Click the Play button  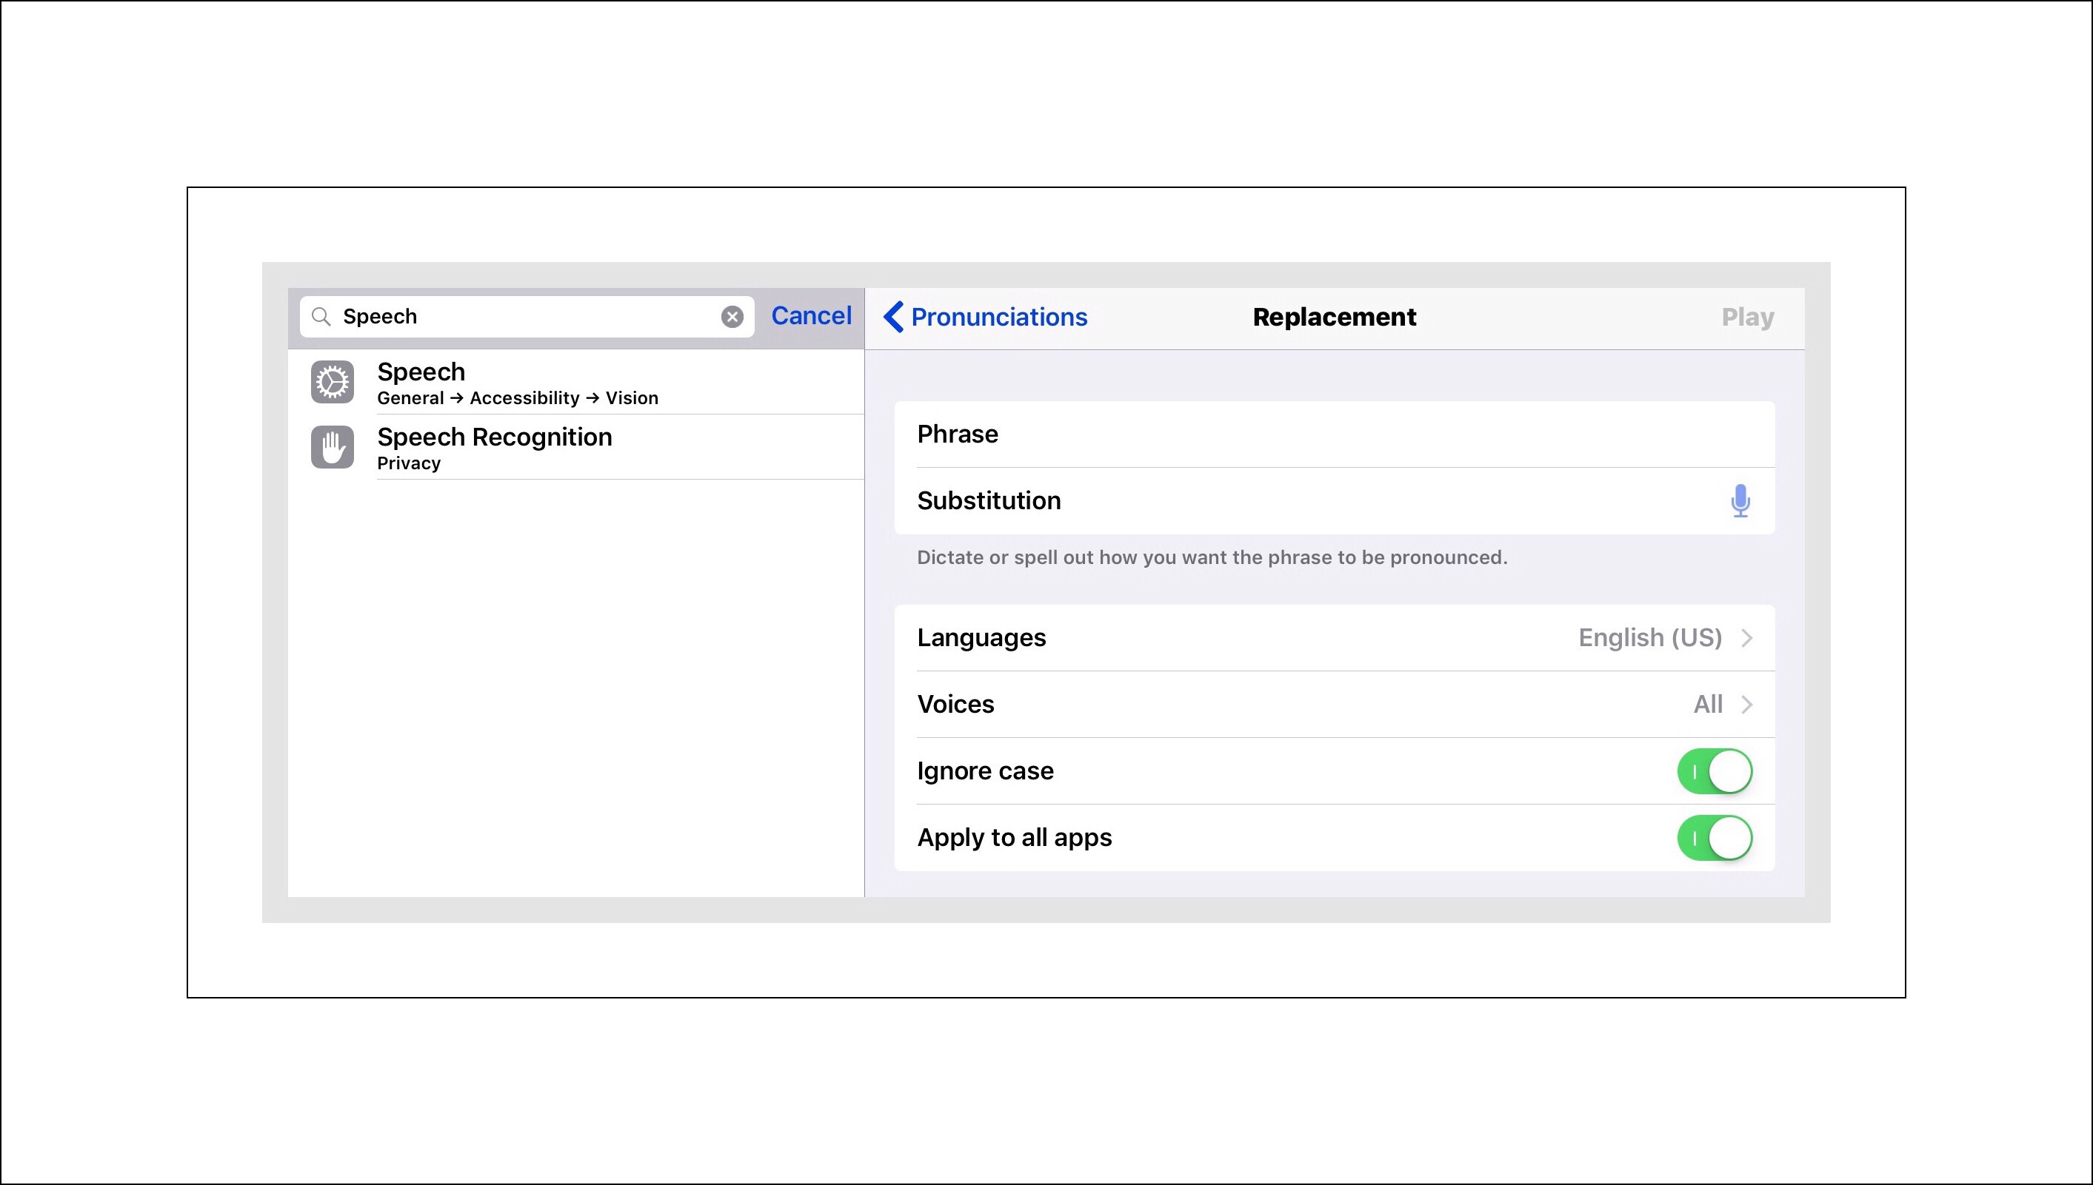coord(1747,317)
